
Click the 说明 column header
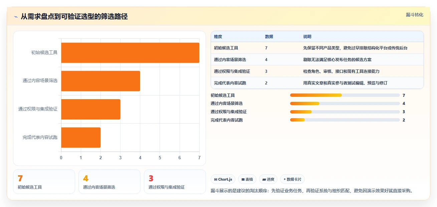pyautogui.click(x=307, y=37)
